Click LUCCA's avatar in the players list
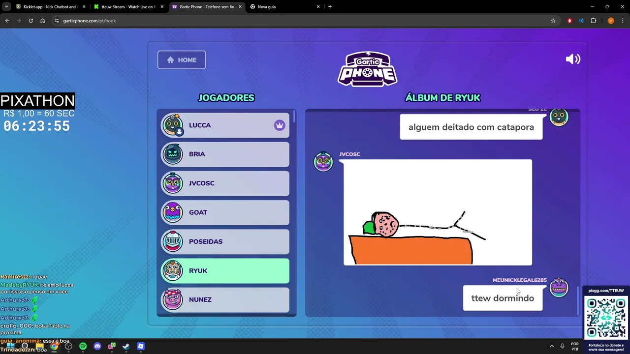 coord(173,125)
